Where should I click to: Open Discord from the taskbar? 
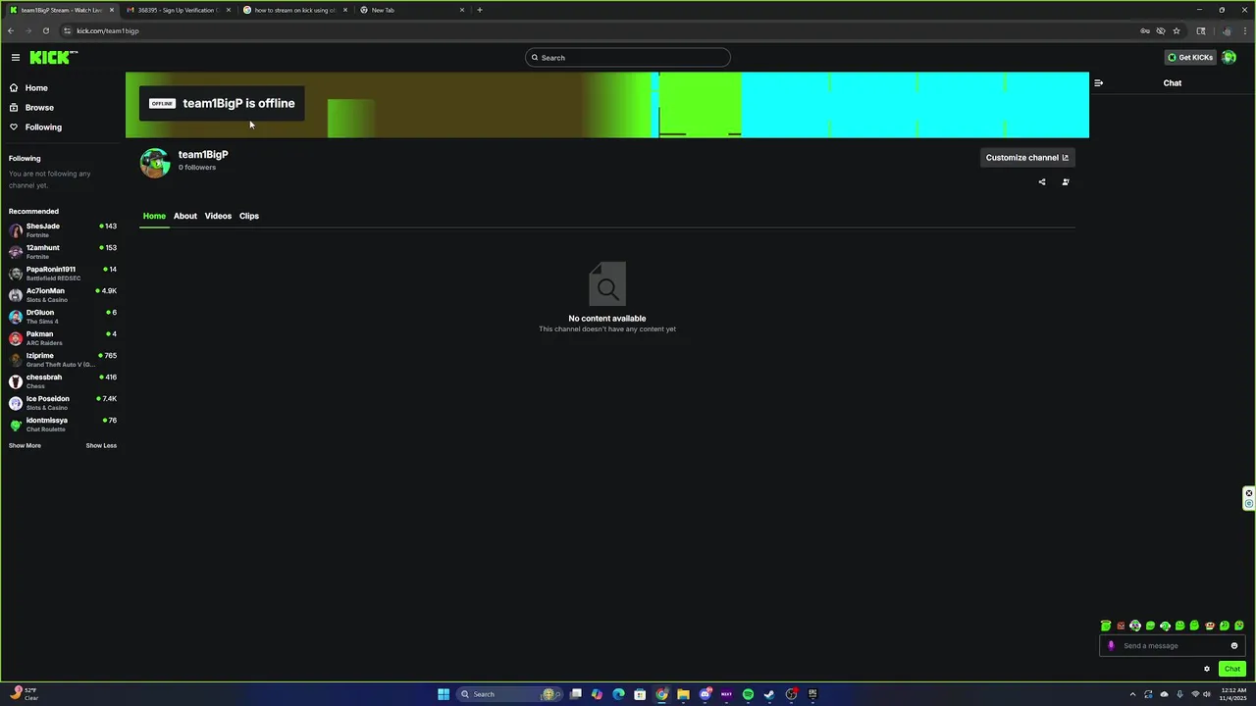pos(705,694)
